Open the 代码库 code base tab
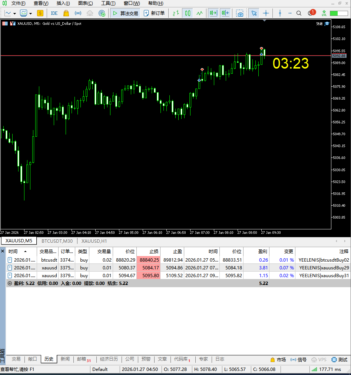The height and width of the screenshot is (375, 351). 182,359
